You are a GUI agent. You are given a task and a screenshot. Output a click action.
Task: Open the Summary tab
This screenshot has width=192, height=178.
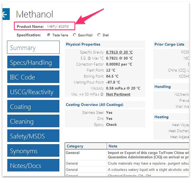coord(33,48)
